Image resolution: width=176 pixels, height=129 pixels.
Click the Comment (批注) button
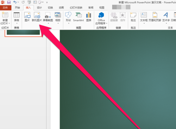(133, 17)
